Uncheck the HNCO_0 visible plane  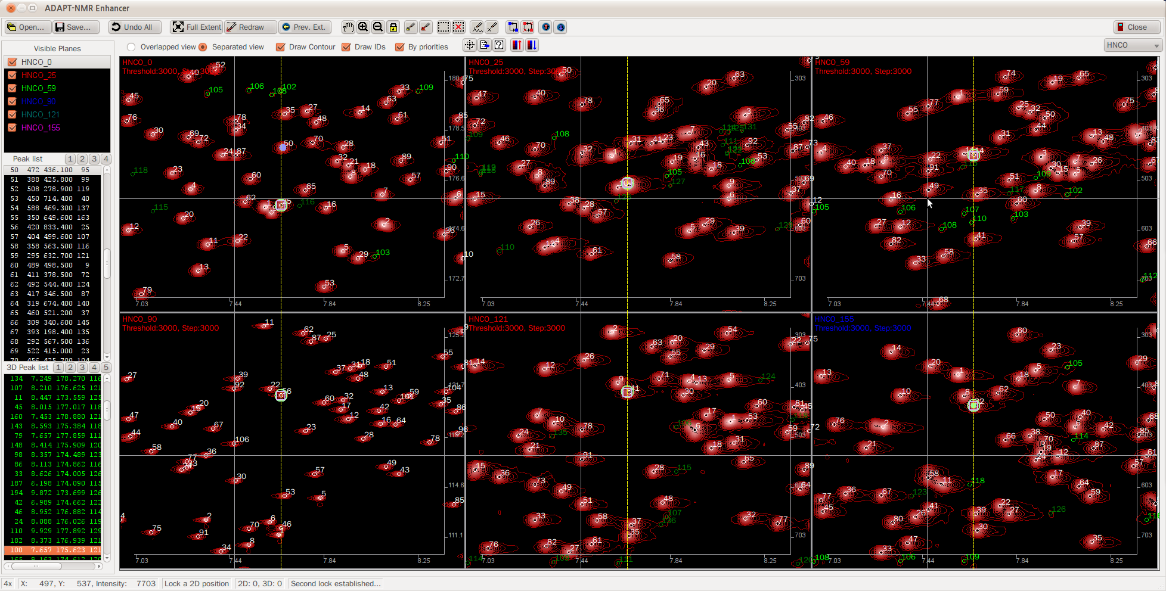12,62
